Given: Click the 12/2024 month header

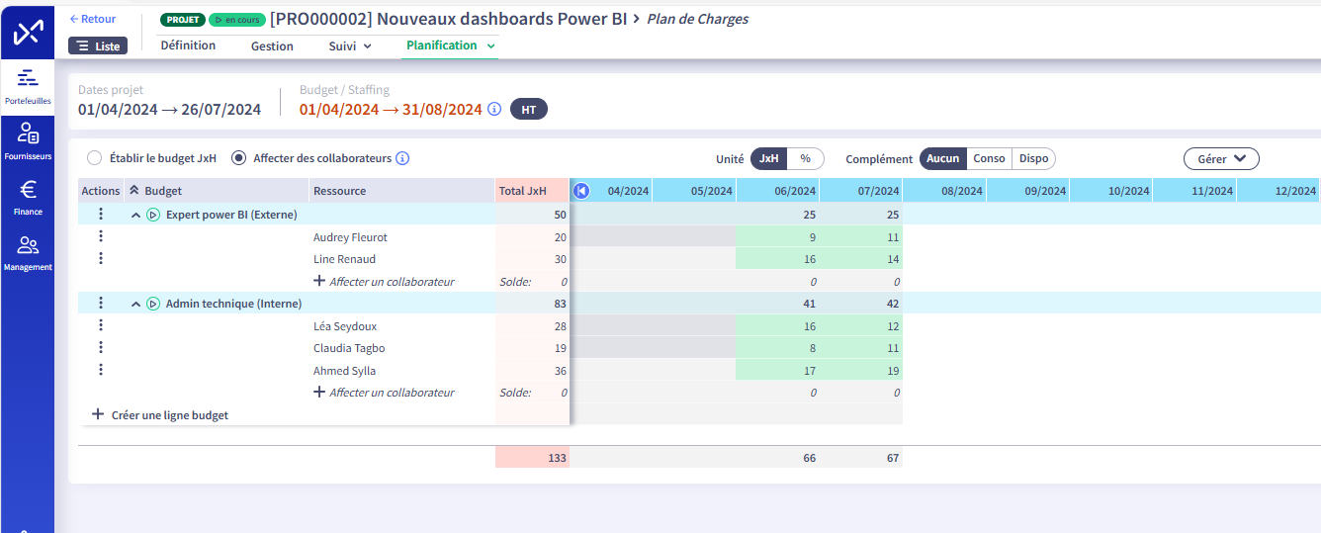Looking at the screenshot, I should (x=1278, y=191).
